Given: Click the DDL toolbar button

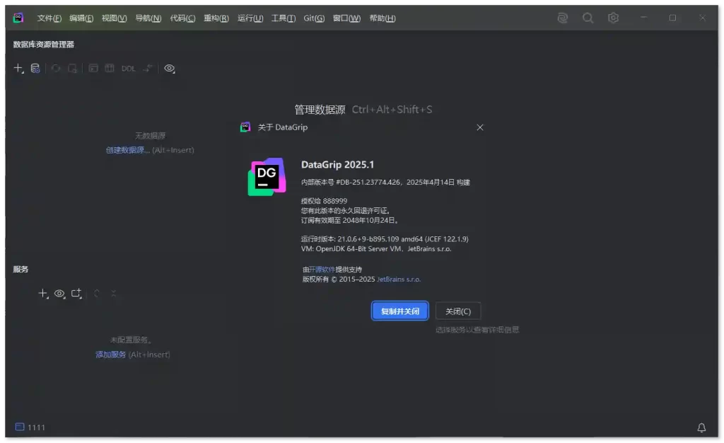Looking at the screenshot, I should coord(128,69).
